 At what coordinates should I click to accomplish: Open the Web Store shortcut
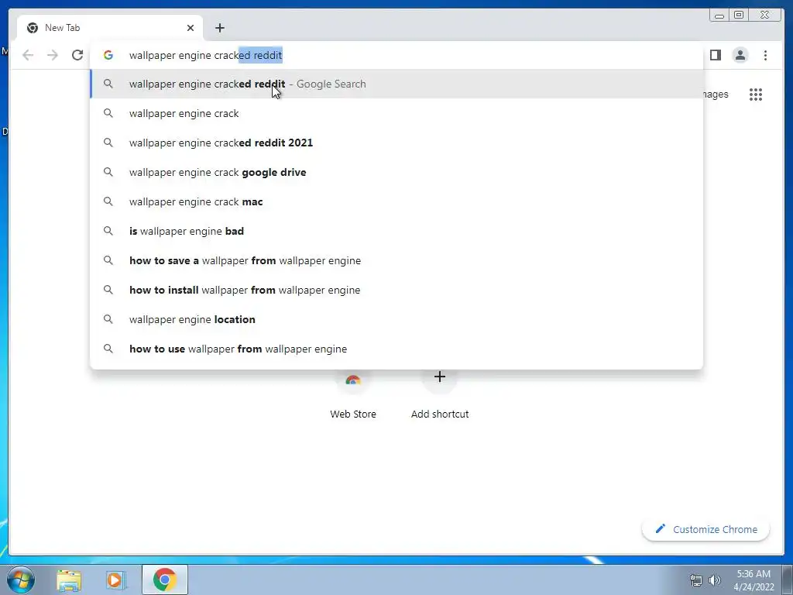pyautogui.click(x=353, y=396)
